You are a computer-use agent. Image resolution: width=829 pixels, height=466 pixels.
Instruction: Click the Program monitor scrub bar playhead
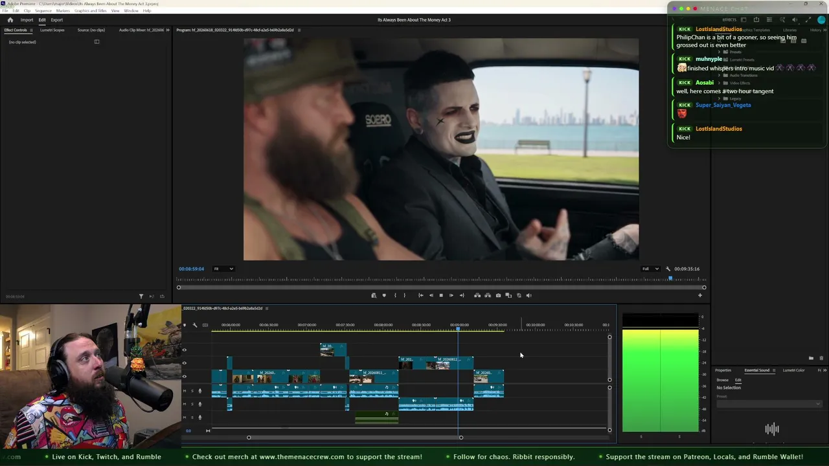pyautogui.click(x=670, y=279)
